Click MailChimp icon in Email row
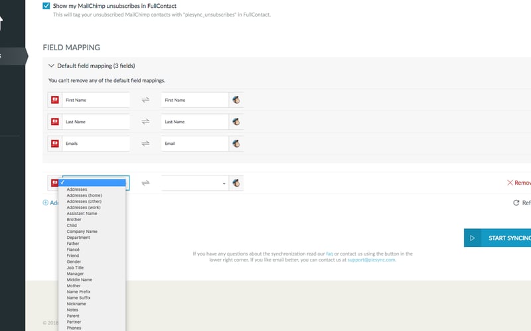 coord(236,144)
